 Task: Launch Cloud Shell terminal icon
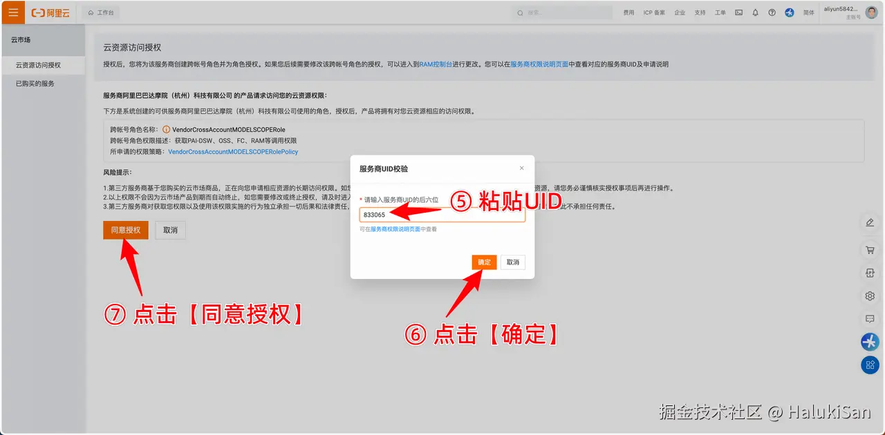coord(738,12)
